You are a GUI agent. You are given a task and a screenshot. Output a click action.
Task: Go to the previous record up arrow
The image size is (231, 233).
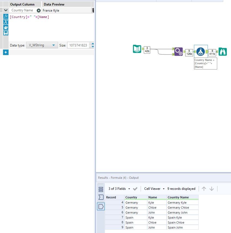tap(204, 189)
